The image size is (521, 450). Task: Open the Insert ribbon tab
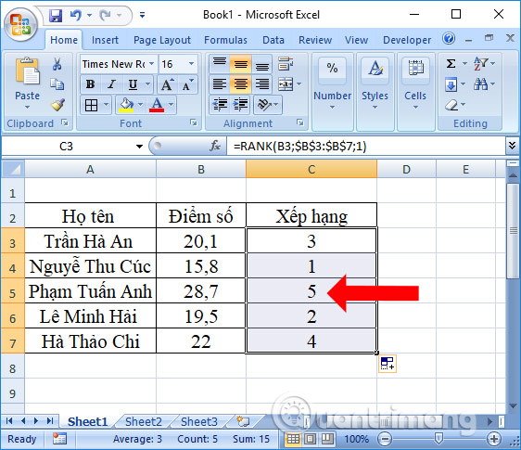[105, 40]
